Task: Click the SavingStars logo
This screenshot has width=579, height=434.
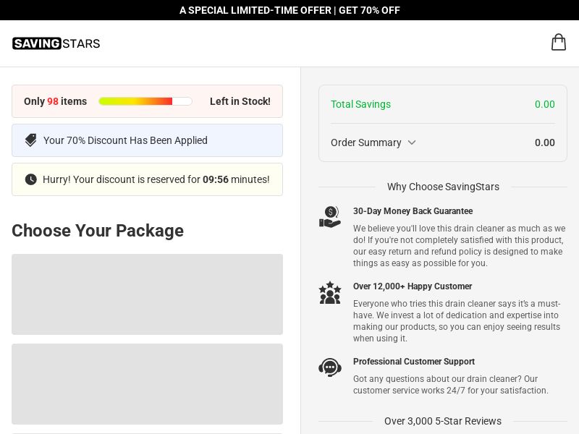Action: [x=56, y=43]
